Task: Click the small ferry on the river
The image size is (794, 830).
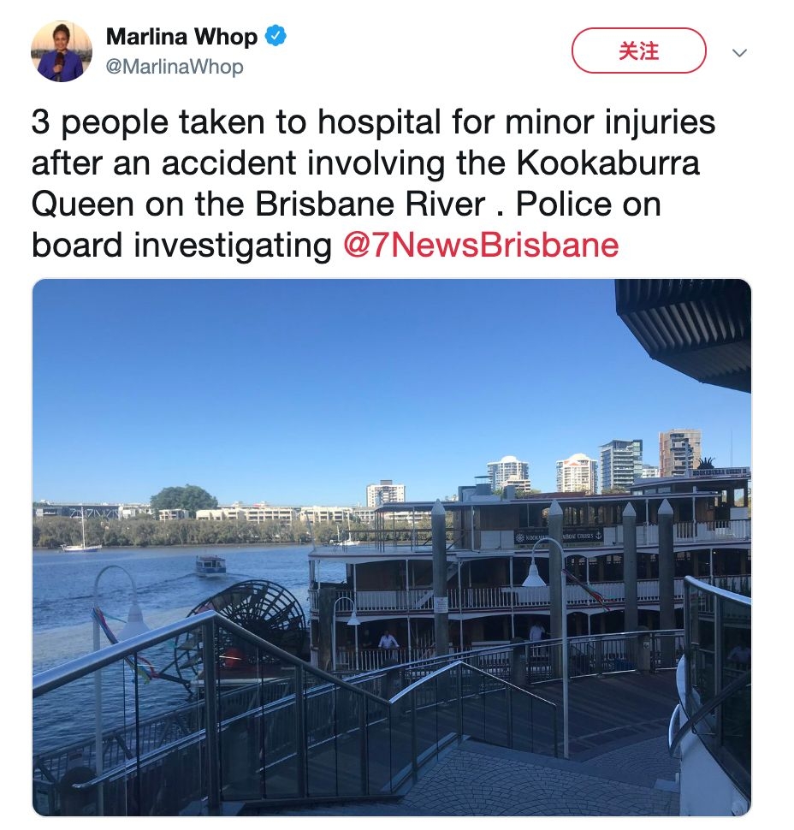Action: click(210, 566)
